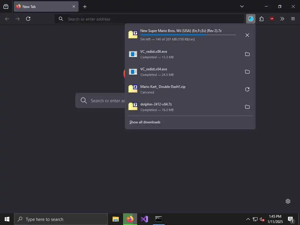Open a new tab with plus button
This screenshot has height=225, width=300.
(85, 7)
